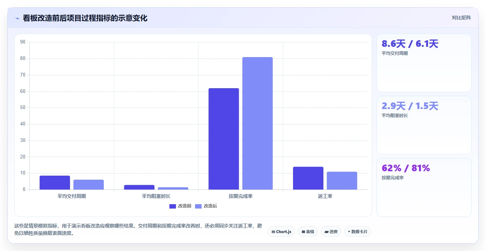The width and height of the screenshot is (486, 251).
Task: Click the 改造后 bar for 返工率
Action: [342, 181]
